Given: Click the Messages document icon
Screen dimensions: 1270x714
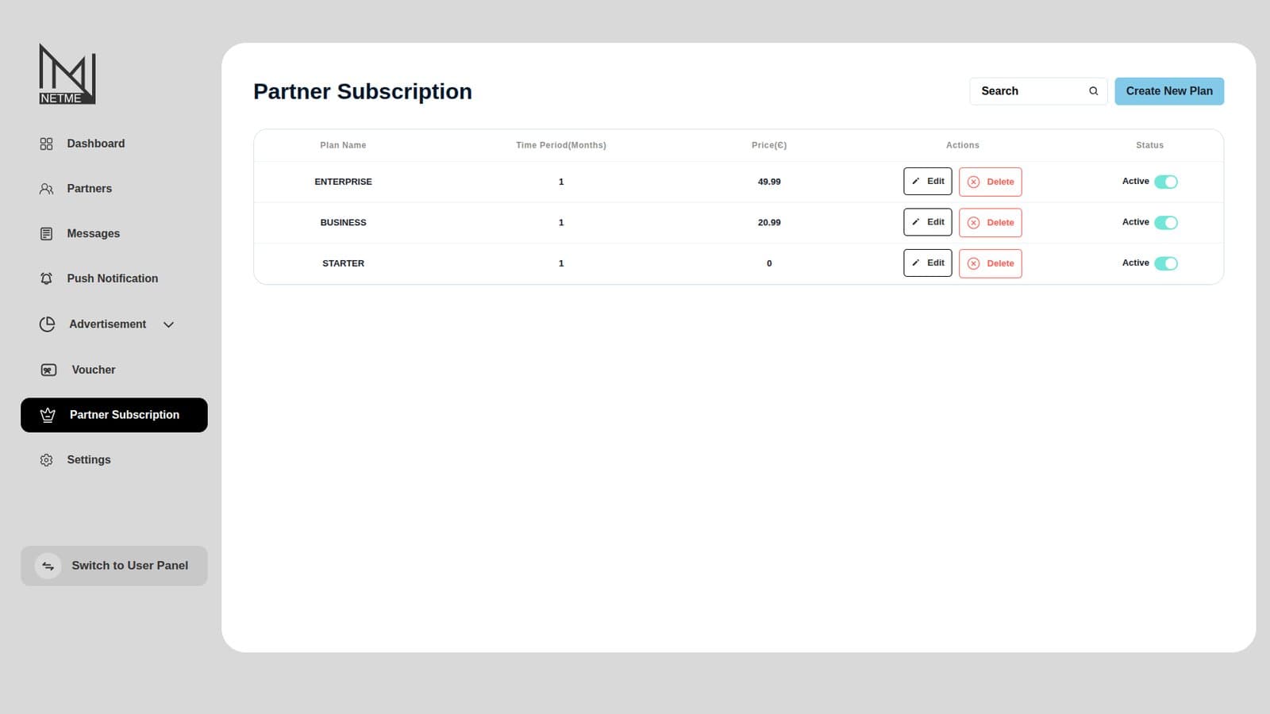Looking at the screenshot, I should 46,234.
